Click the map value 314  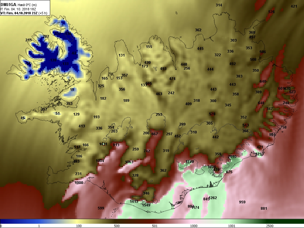point(219,5)
